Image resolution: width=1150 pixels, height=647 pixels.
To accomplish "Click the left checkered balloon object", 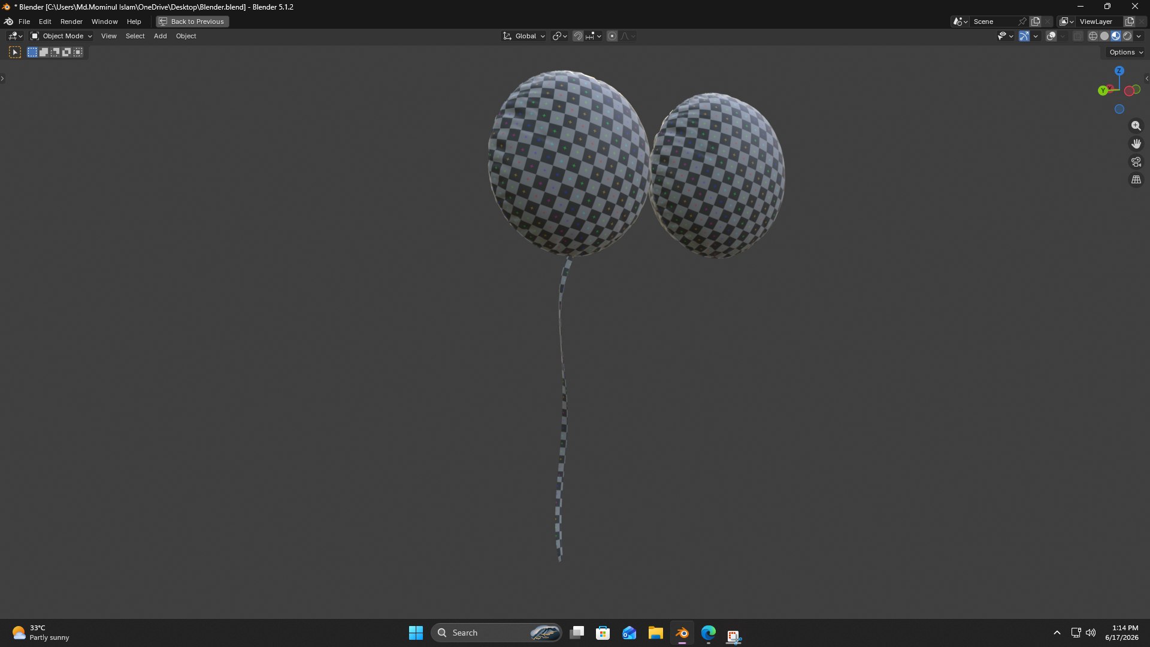I will coord(568,163).
